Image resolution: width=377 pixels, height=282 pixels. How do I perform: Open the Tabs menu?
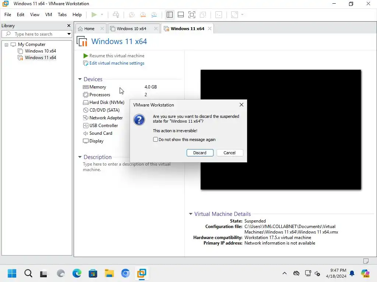pos(62,15)
